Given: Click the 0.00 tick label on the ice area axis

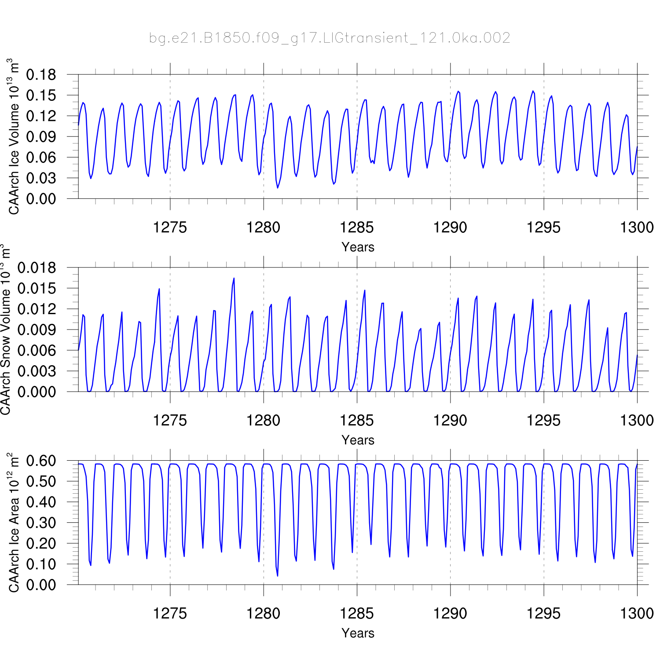Looking at the screenshot, I should click(x=41, y=585).
